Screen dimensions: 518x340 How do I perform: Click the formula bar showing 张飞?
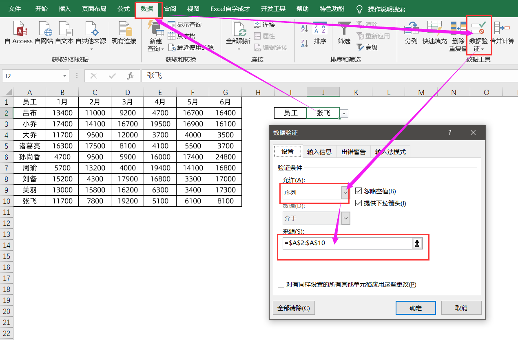pos(329,76)
